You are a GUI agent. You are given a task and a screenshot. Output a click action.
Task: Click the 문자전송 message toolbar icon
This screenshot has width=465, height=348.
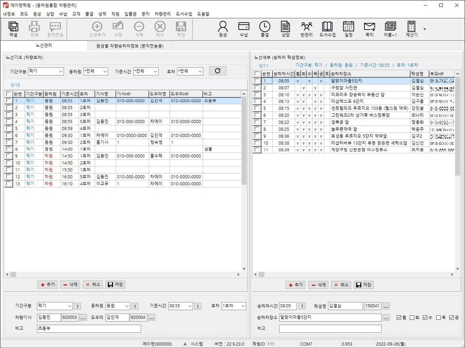[55, 29]
